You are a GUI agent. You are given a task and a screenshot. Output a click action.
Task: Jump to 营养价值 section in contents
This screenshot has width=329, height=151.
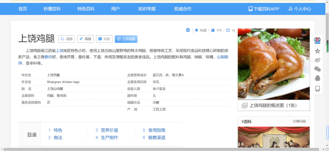[x=109, y=130]
